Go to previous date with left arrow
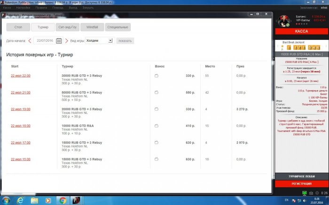The image size is (329, 205). (30, 41)
